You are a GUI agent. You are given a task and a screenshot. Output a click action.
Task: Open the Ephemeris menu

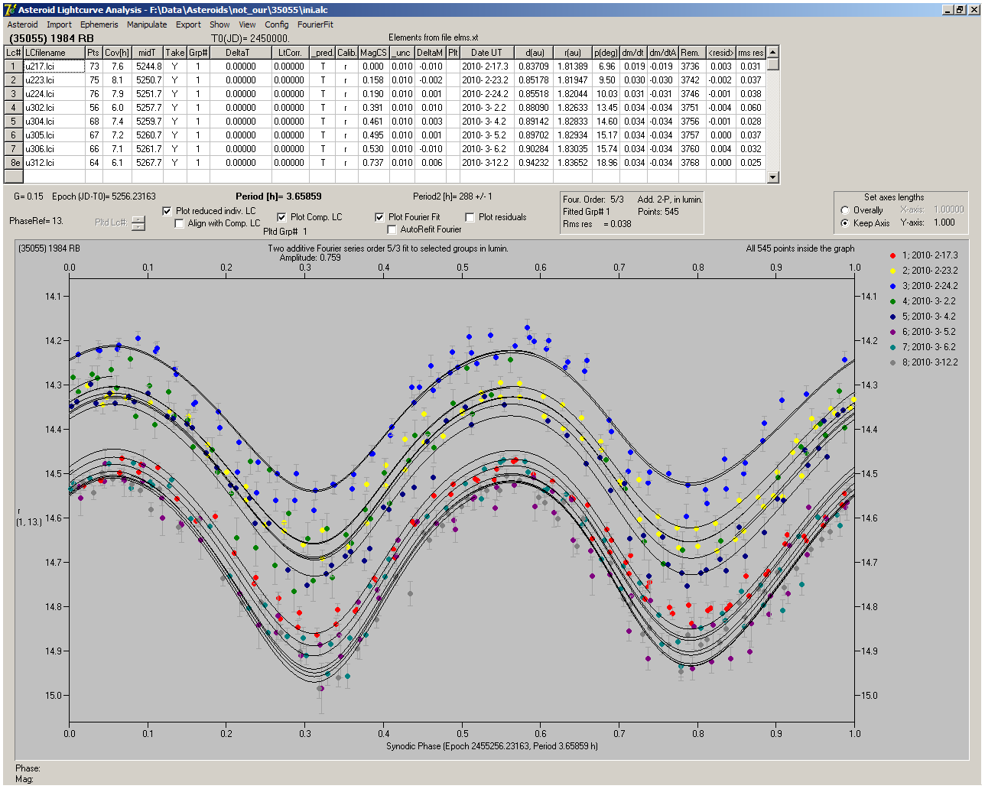(x=99, y=24)
